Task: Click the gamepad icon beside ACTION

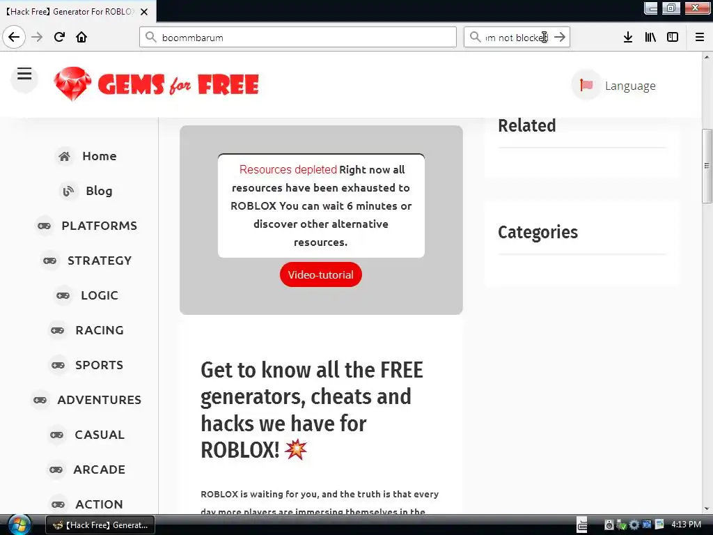Action: tap(58, 504)
